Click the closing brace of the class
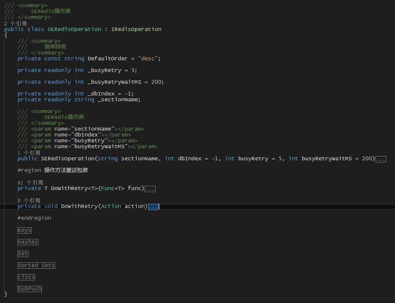395x303 pixels. tap(6, 294)
